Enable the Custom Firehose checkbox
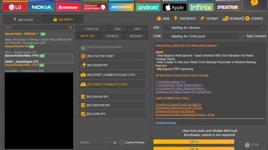The image size is (268, 150). [x=121, y=142]
